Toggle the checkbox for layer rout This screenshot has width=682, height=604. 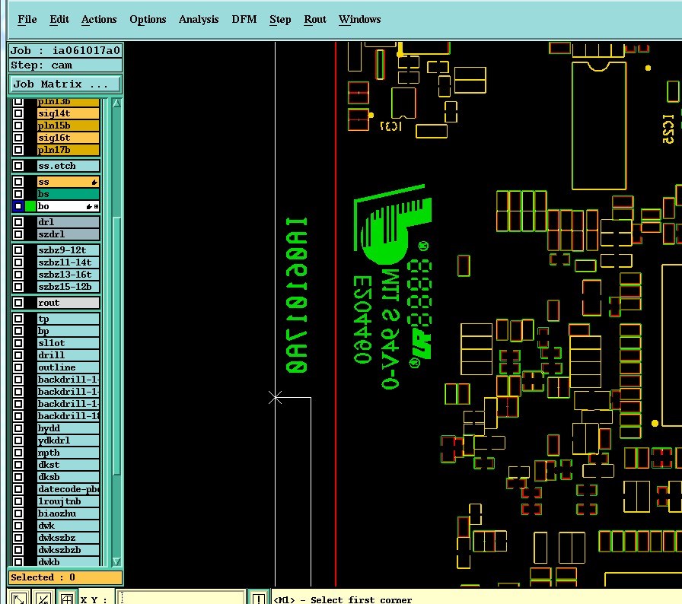18,303
